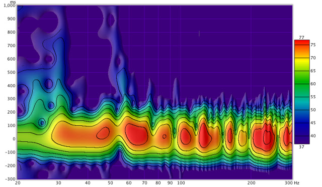Viewport: 322px width, 187px height.
Task: Click the 400 ms time axis label
Action: tap(12, 86)
